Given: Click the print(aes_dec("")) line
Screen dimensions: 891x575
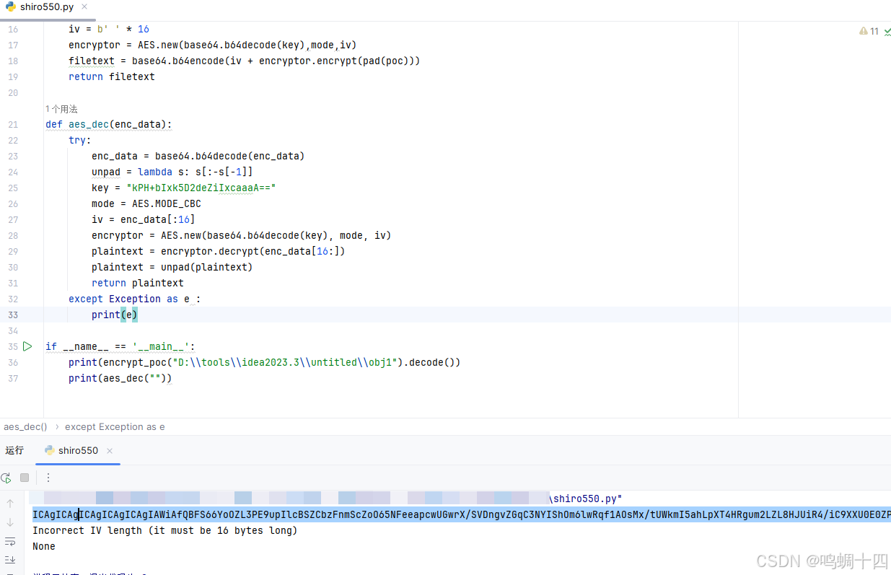Looking at the screenshot, I should 120,378.
